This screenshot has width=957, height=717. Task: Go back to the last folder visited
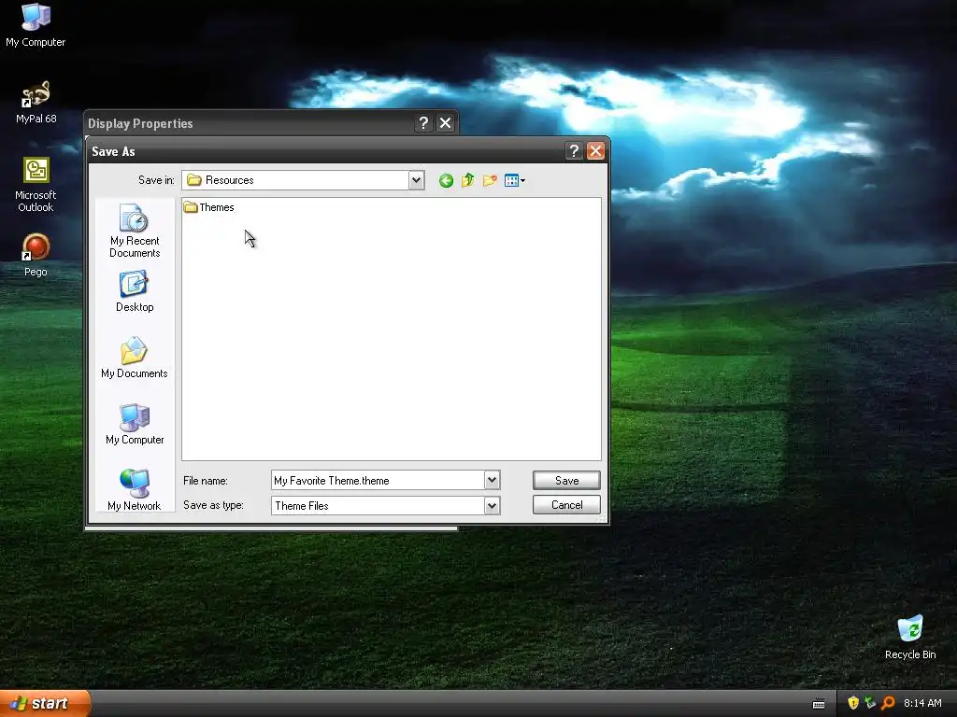coord(446,180)
